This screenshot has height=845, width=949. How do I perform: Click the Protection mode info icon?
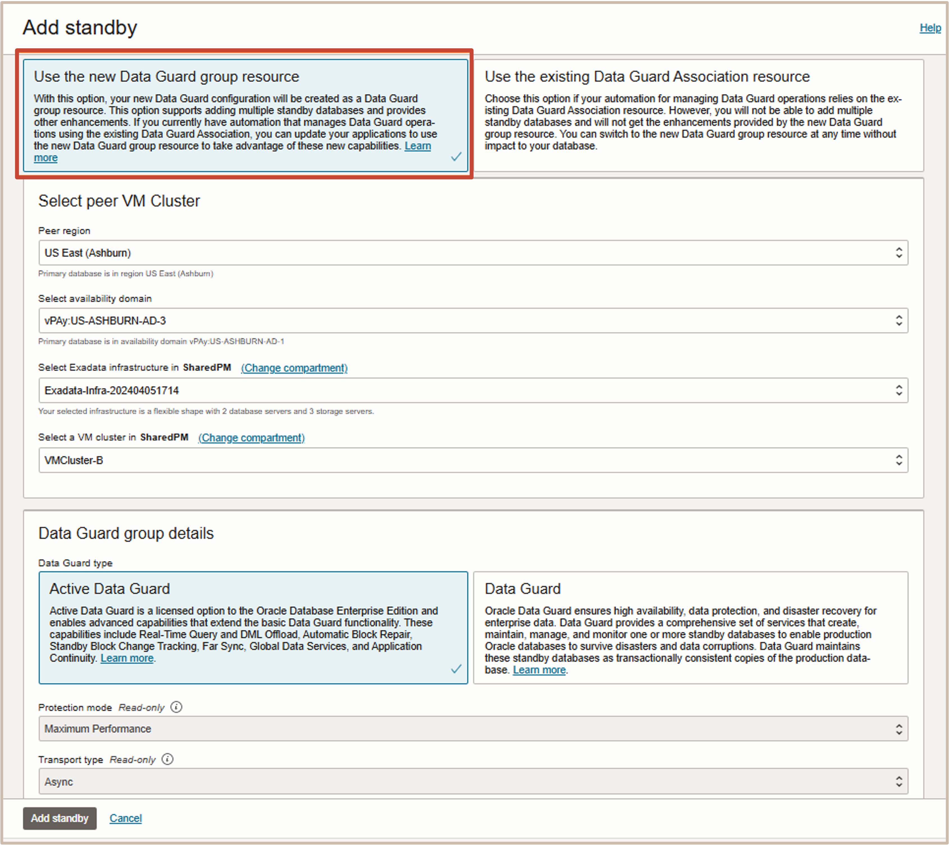tap(176, 707)
